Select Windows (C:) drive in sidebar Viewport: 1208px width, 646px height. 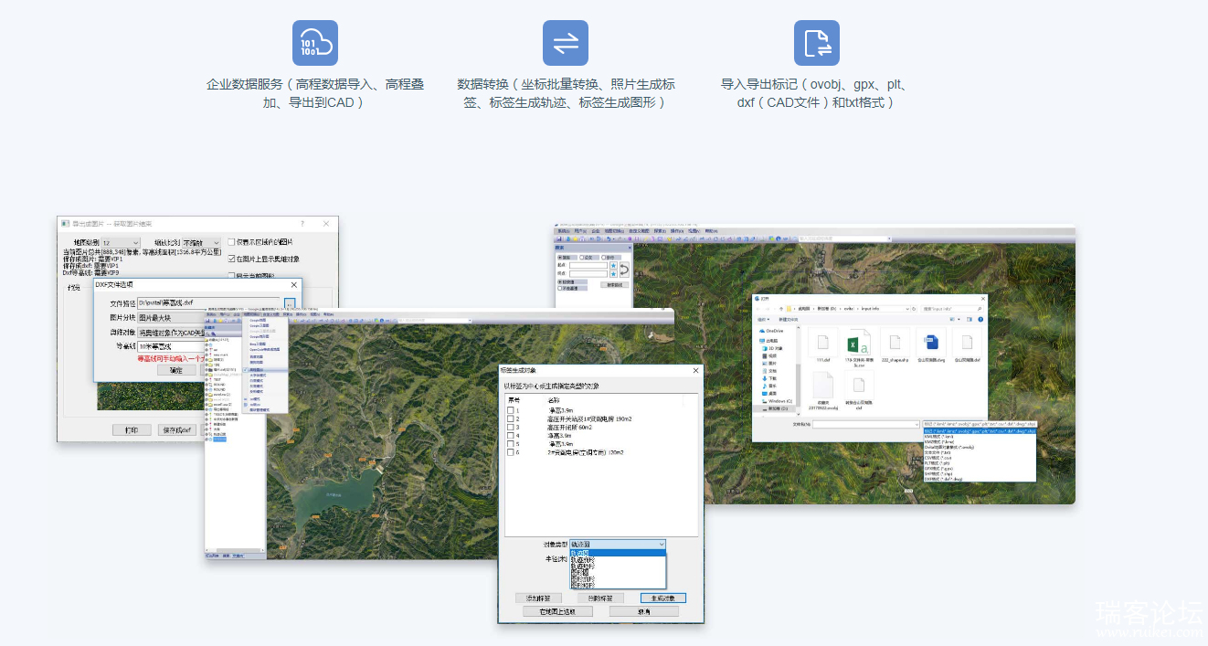tap(779, 401)
